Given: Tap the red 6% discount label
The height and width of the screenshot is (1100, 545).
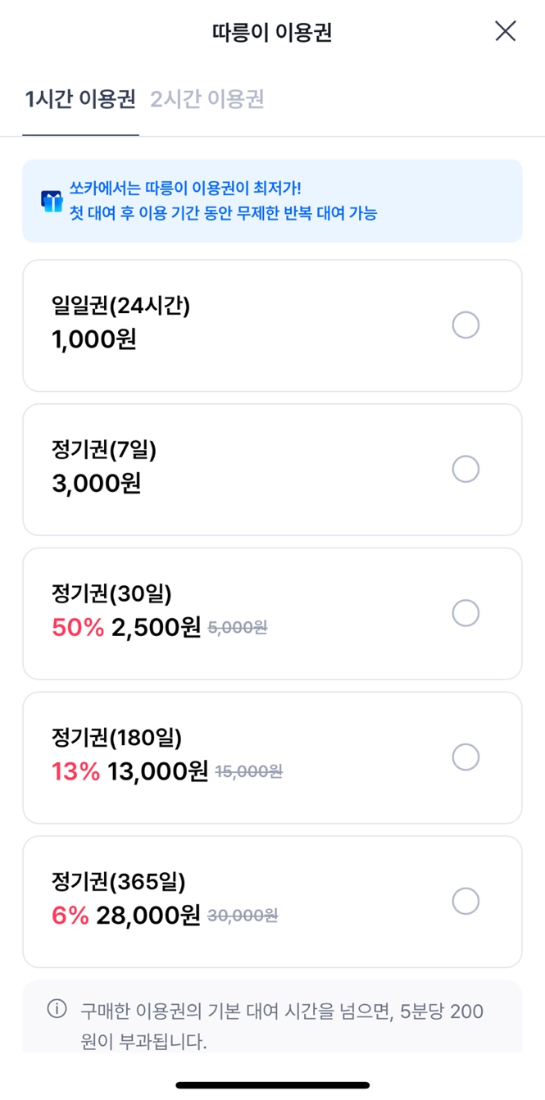Looking at the screenshot, I should click(70, 916).
